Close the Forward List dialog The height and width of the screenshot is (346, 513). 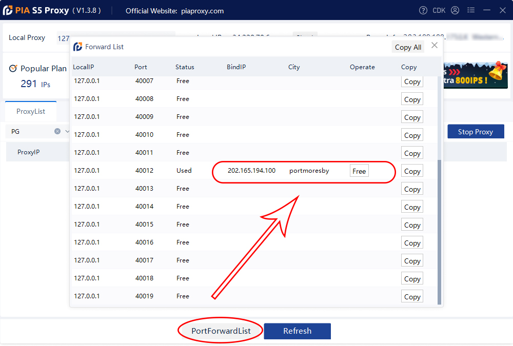tap(435, 45)
